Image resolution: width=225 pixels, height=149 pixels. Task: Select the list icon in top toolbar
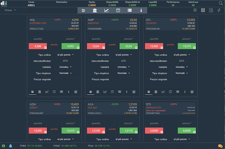[x=129, y=10]
